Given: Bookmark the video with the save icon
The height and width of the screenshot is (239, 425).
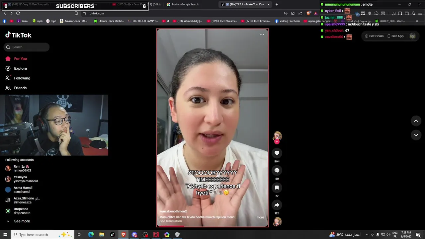Looking at the screenshot, I should tap(277, 188).
